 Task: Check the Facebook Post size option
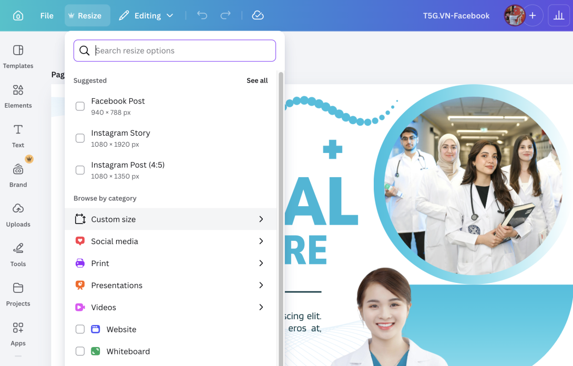pyautogui.click(x=80, y=106)
